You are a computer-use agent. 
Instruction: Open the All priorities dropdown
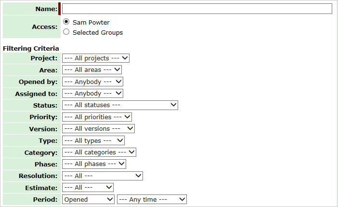point(97,117)
